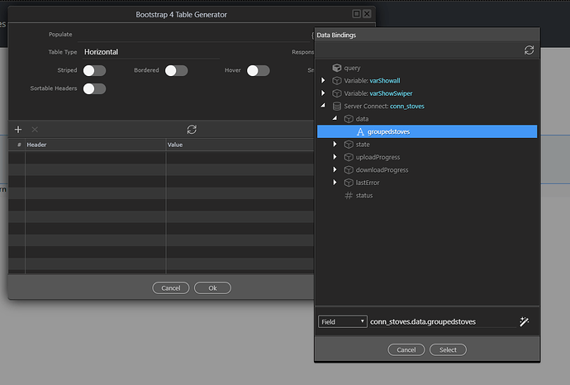
Task: Click the delete row X icon
Action: pos(35,130)
